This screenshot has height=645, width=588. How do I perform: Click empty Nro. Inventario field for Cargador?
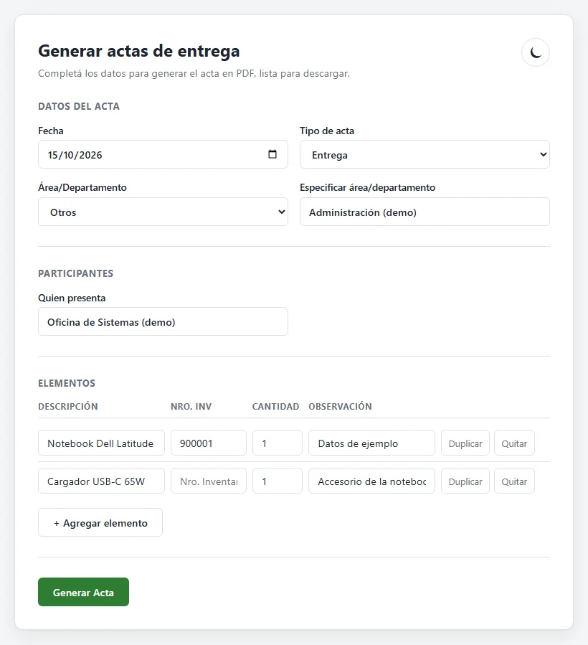click(x=209, y=481)
